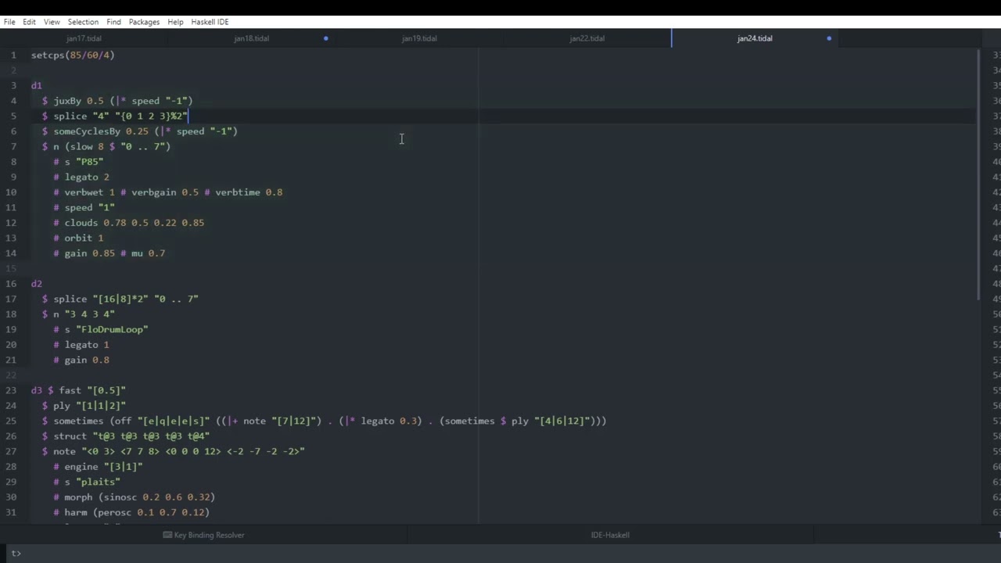Viewport: 1001px width, 563px height.
Task: Switch to the jan19.tidal tab
Action: click(419, 38)
